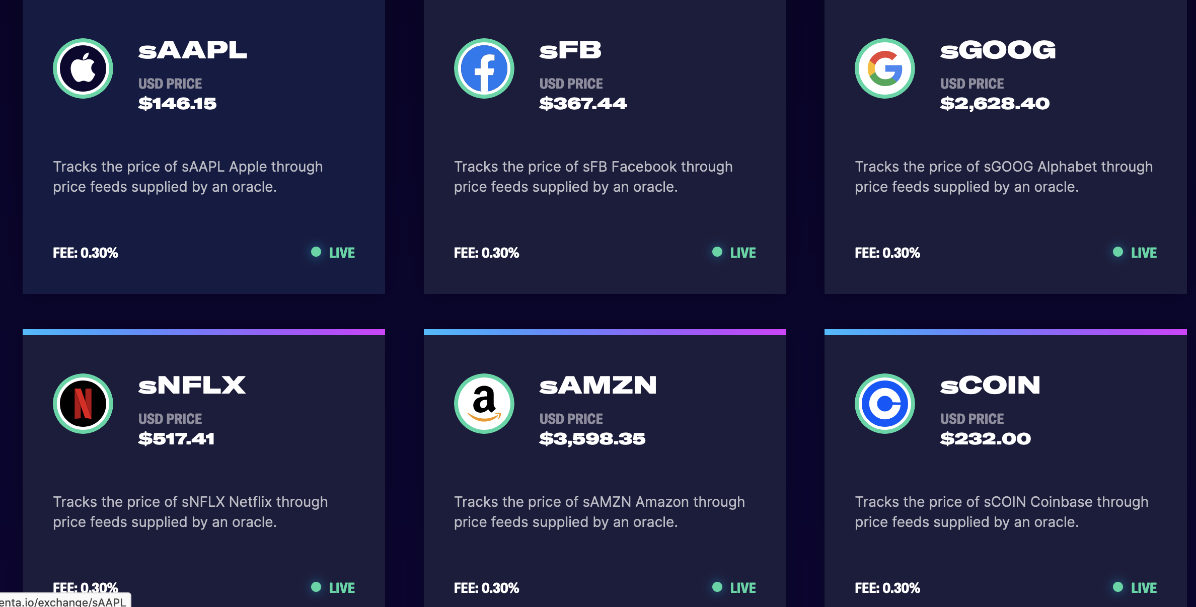Click the LIVE label on sCOIN card
Image resolution: width=1196 pixels, height=607 pixels.
coord(1144,588)
